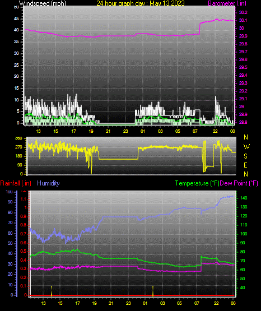Select the 29.9 barometer axis value
261x311 pixels.
[244, 36]
